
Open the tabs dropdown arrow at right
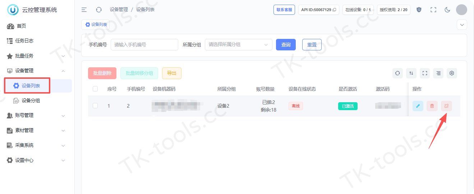462,25
